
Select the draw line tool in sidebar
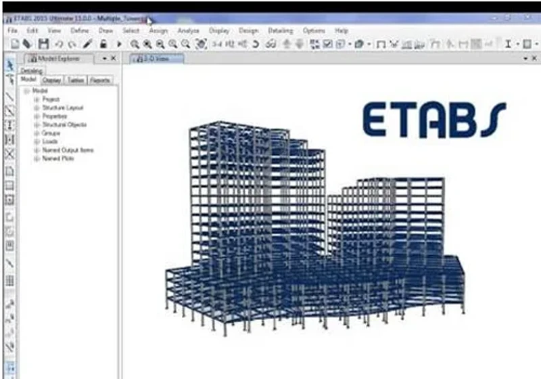9,97
